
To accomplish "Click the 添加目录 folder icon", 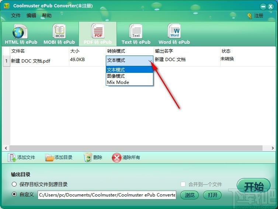I will point(49,157).
